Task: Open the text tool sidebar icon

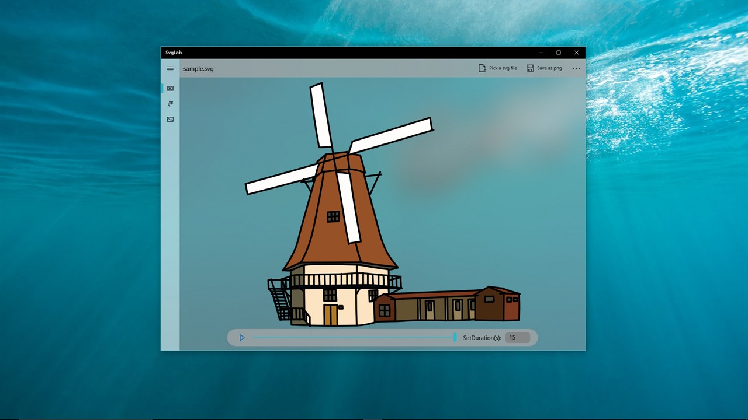Action: pyautogui.click(x=170, y=104)
